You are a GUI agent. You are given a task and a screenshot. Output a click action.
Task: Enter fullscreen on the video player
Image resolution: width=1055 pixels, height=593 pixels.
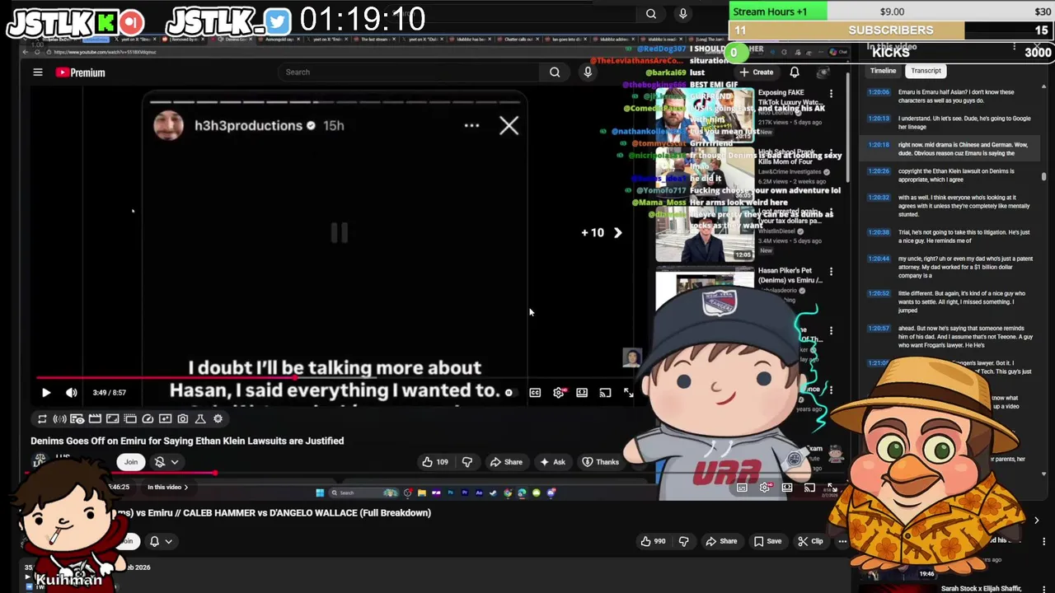(628, 393)
